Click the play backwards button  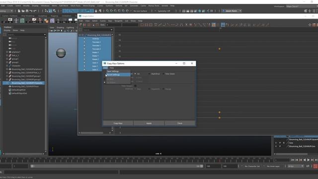coord(305,160)
